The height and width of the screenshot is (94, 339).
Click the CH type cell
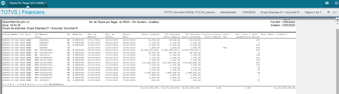pos(69,48)
